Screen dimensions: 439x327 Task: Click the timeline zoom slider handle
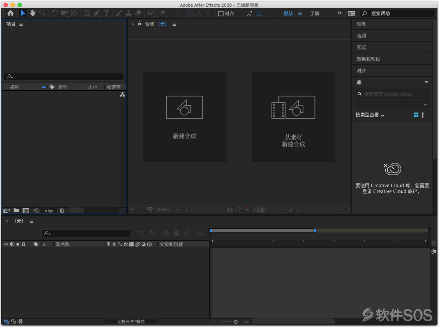(x=235, y=322)
